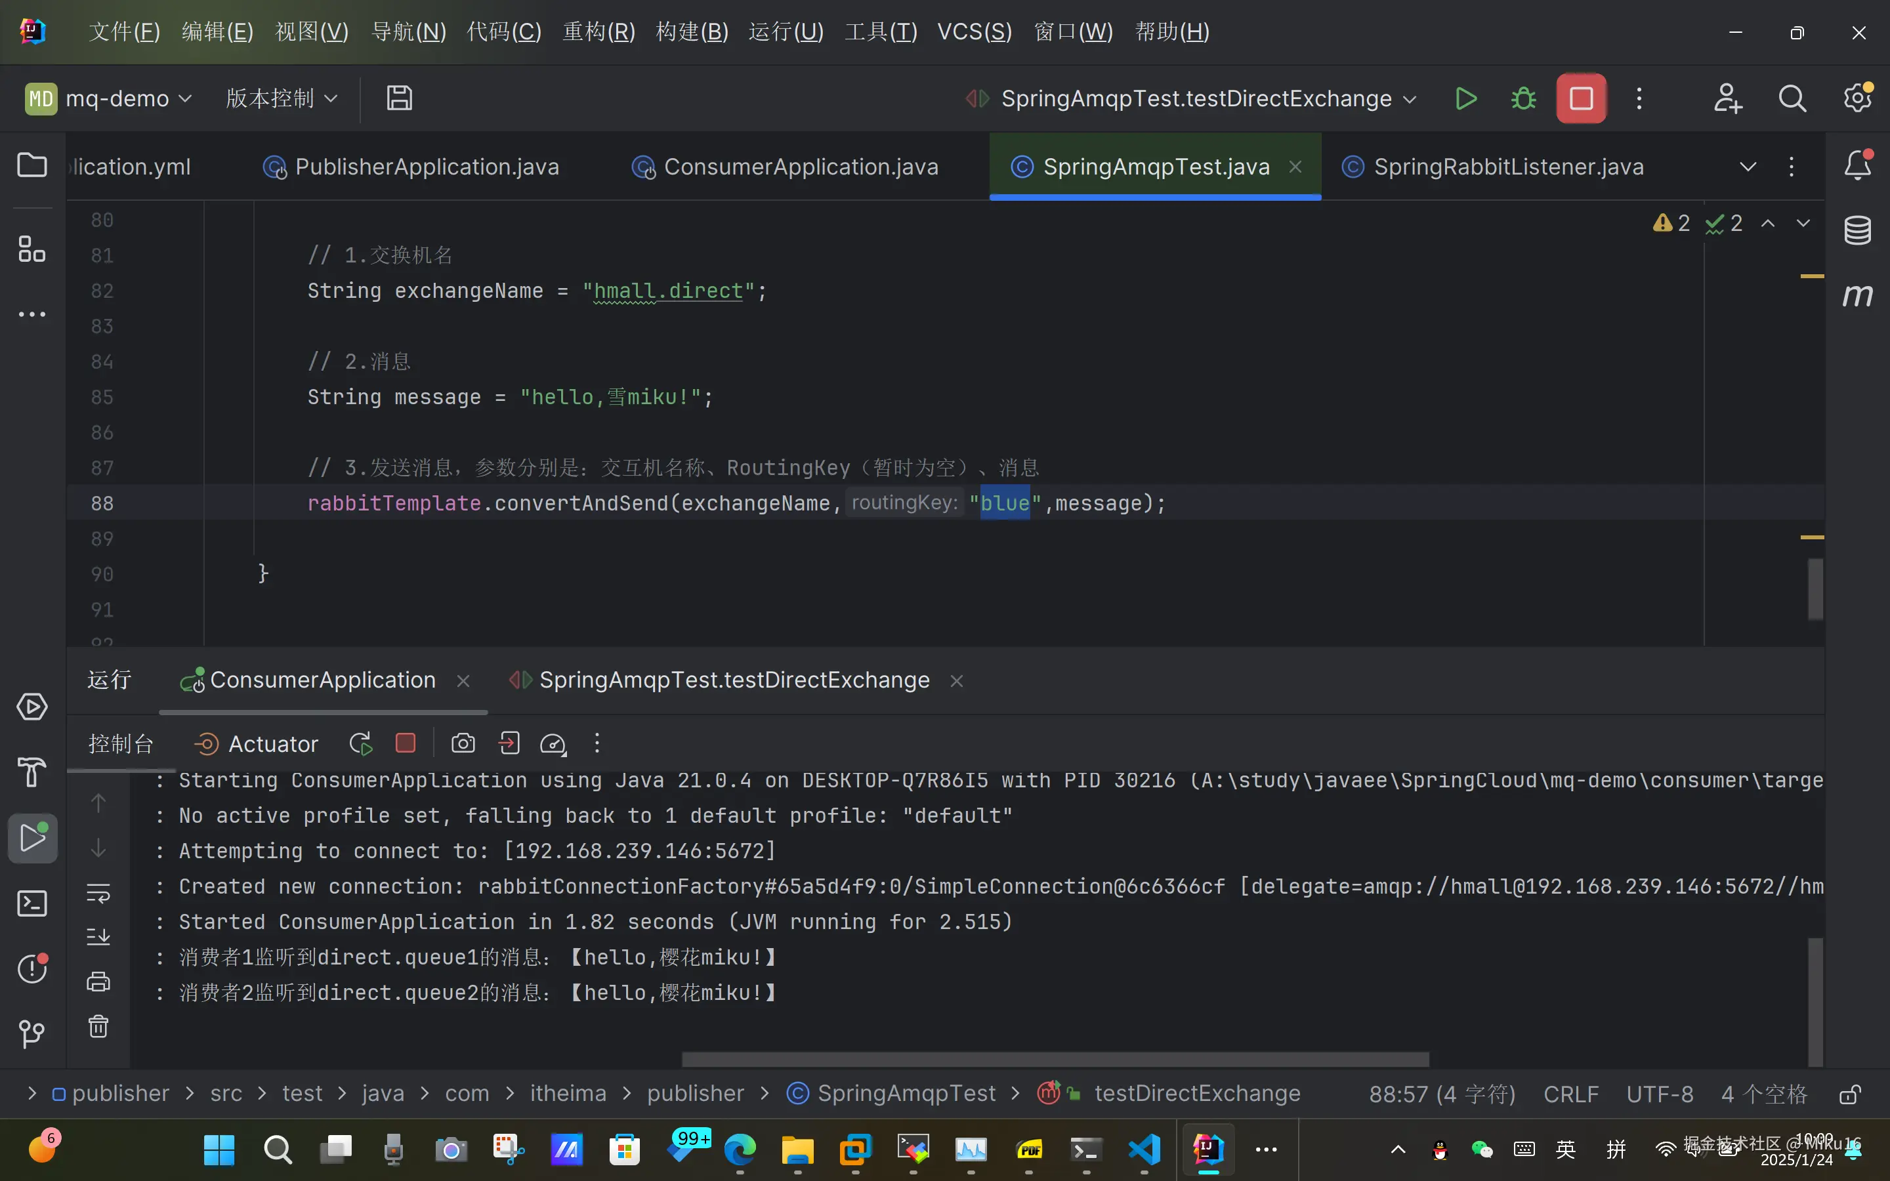The image size is (1890, 1181).
Task: Click the UTF-8 encoding in the status bar
Action: pos(1660,1094)
